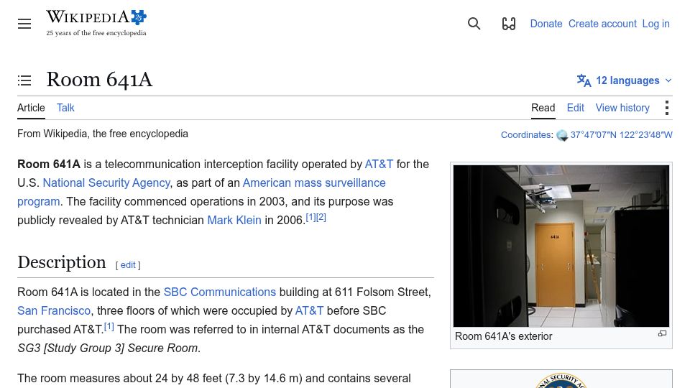Toggle the table of contents icon
Screen dimensions: 690x388
[x=24, y=80]
